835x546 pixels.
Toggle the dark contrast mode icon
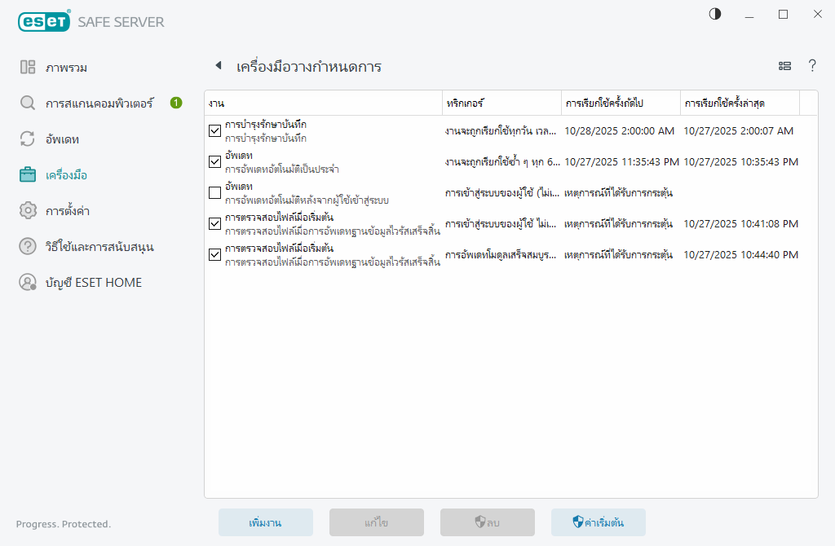click(715, 14)
